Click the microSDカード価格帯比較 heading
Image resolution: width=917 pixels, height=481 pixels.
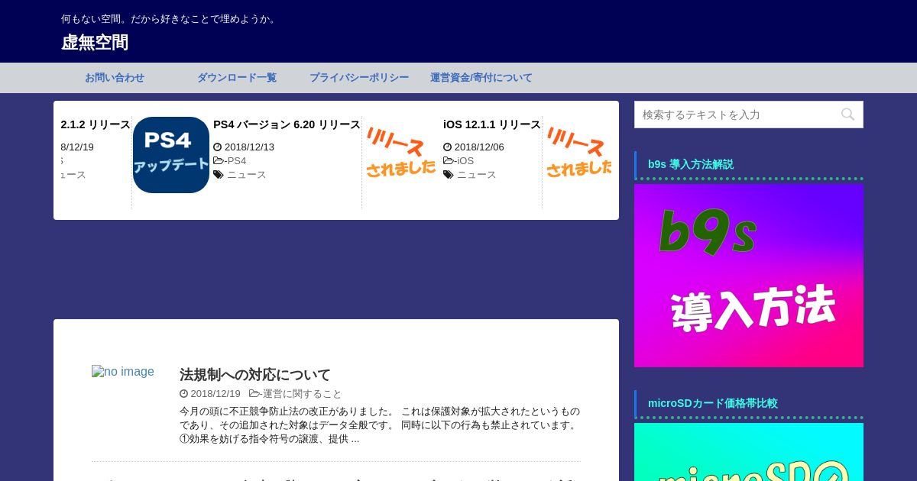[713, 403]
